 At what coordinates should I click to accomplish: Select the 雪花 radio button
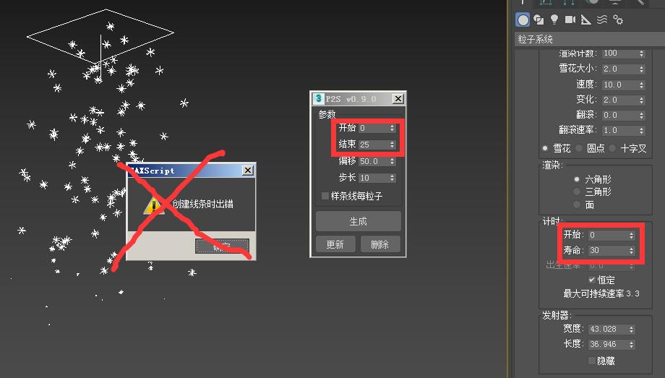[x=545, y=148]
